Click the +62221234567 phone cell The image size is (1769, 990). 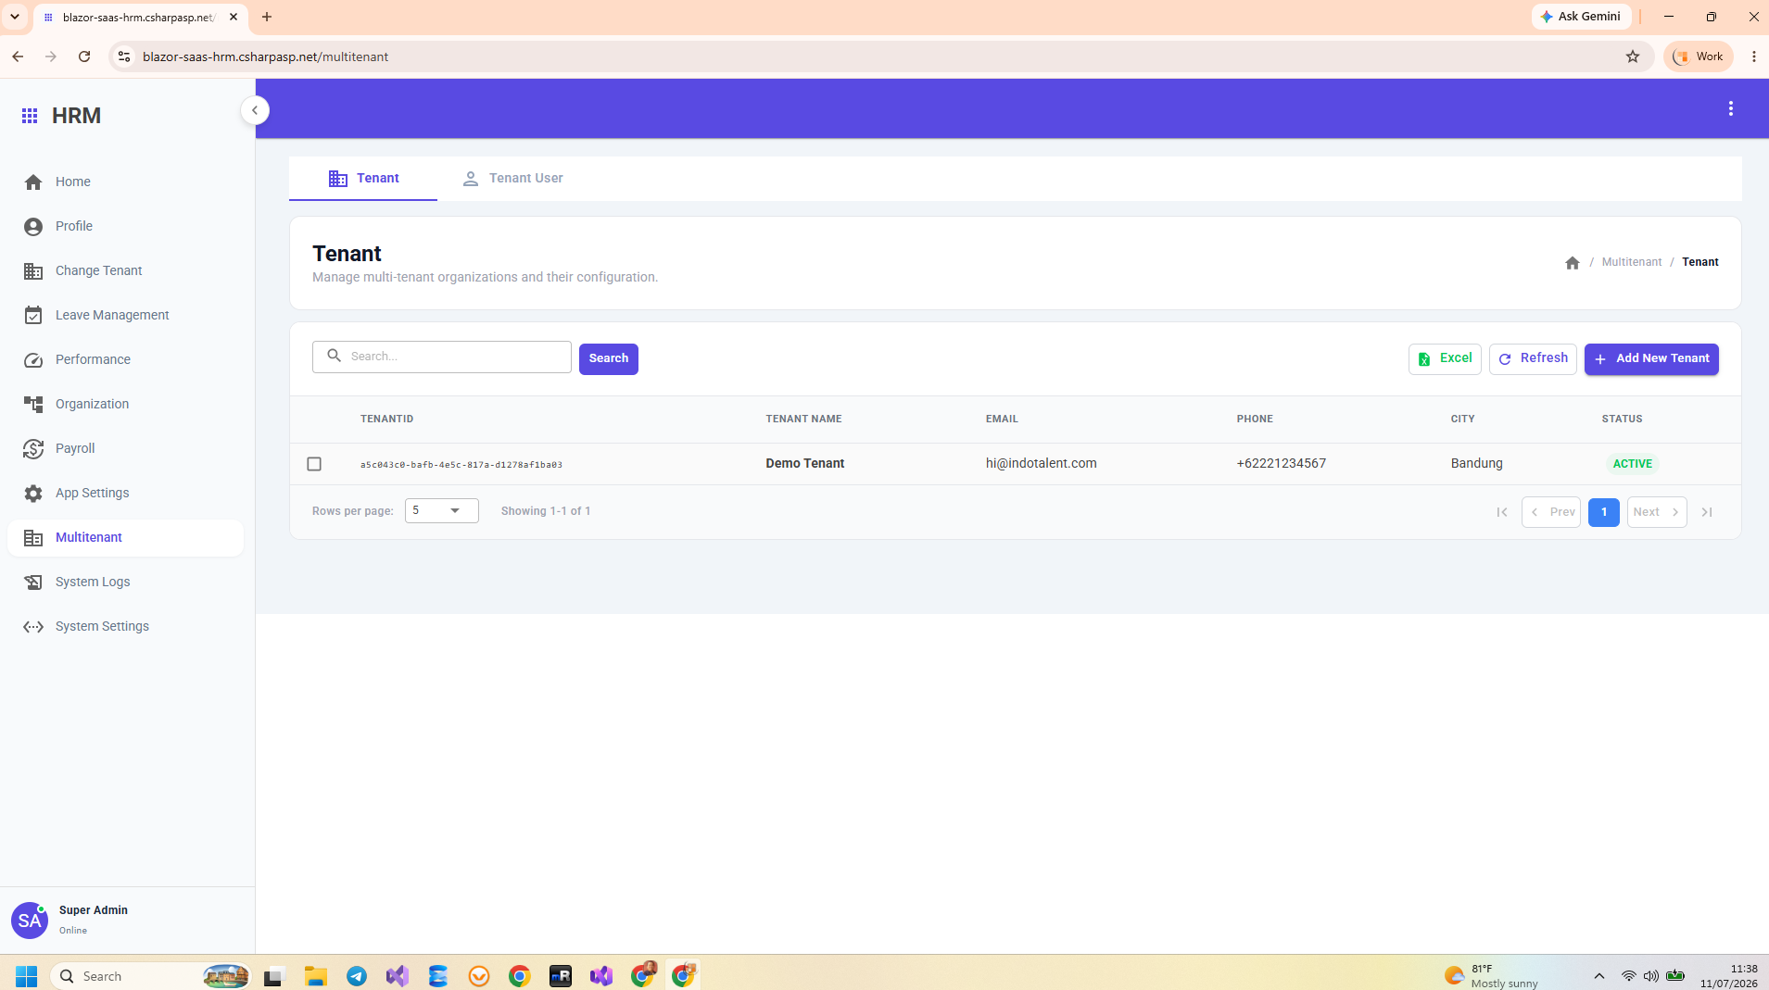click(x=1281, y=464)
